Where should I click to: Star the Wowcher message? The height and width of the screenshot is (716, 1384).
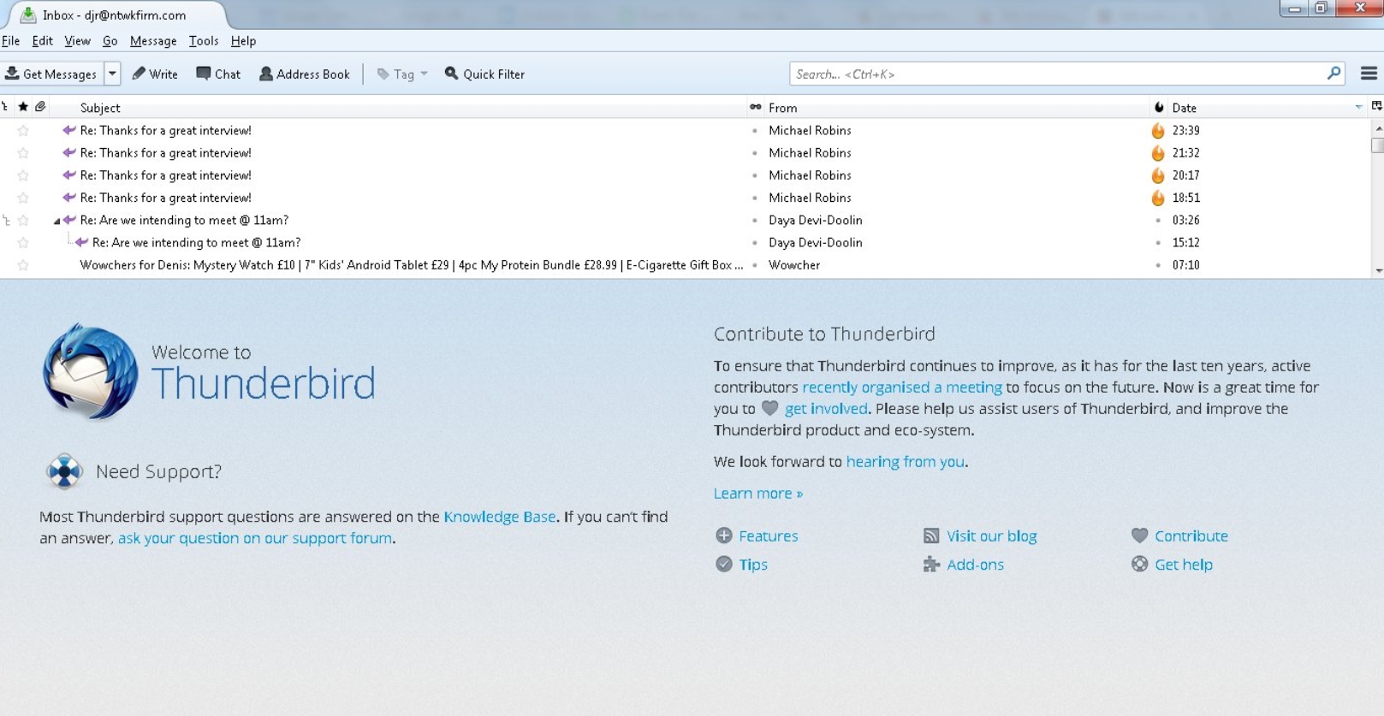click(23, 265)
